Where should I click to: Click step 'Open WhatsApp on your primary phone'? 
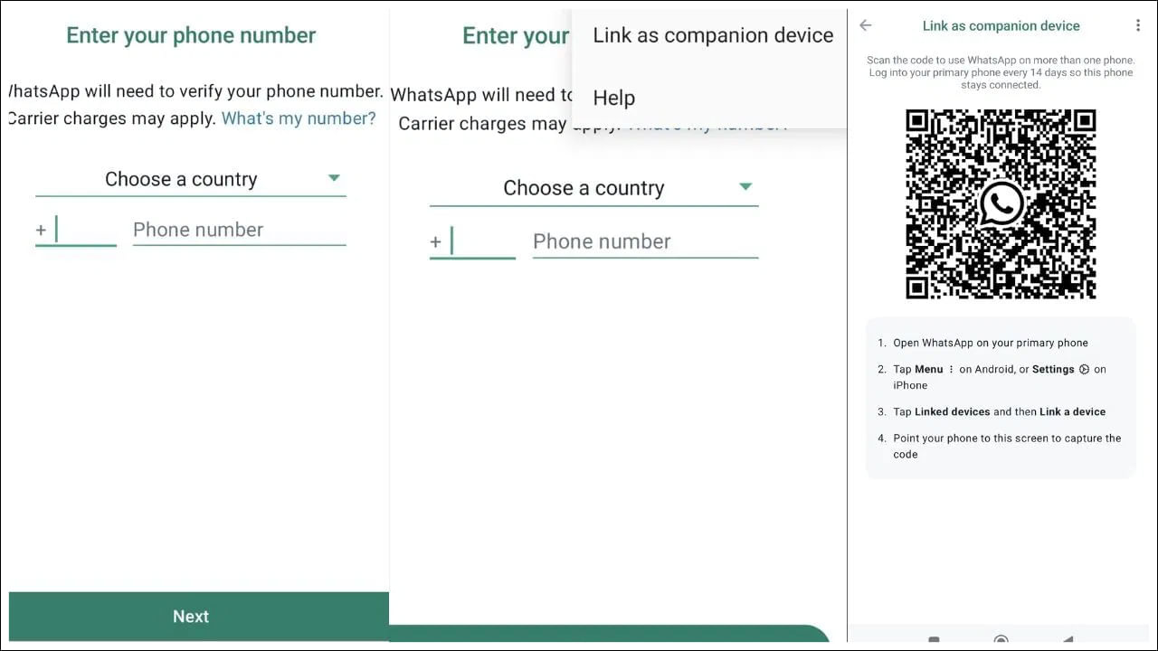pyautogui.click(x=991, y=343)
